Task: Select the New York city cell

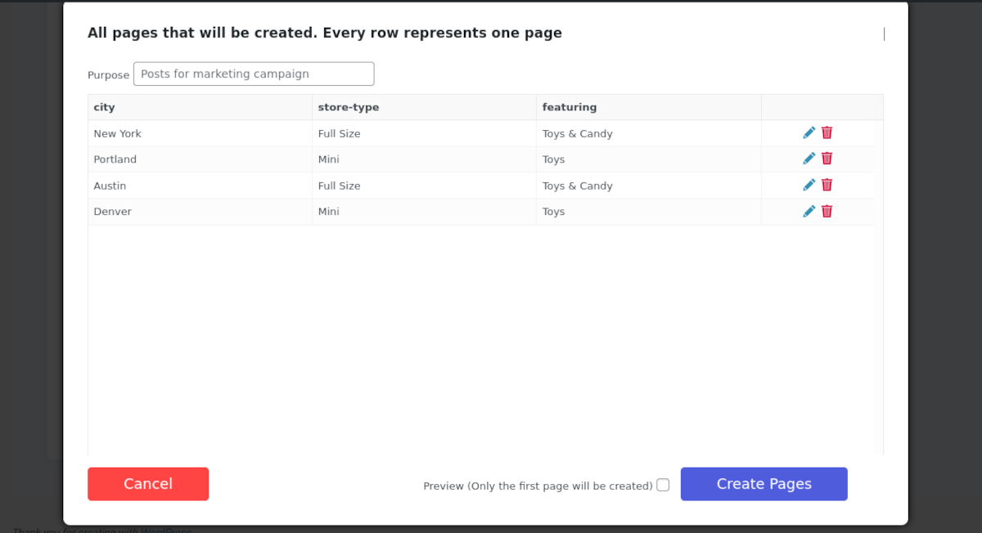Action: (200, 133)
